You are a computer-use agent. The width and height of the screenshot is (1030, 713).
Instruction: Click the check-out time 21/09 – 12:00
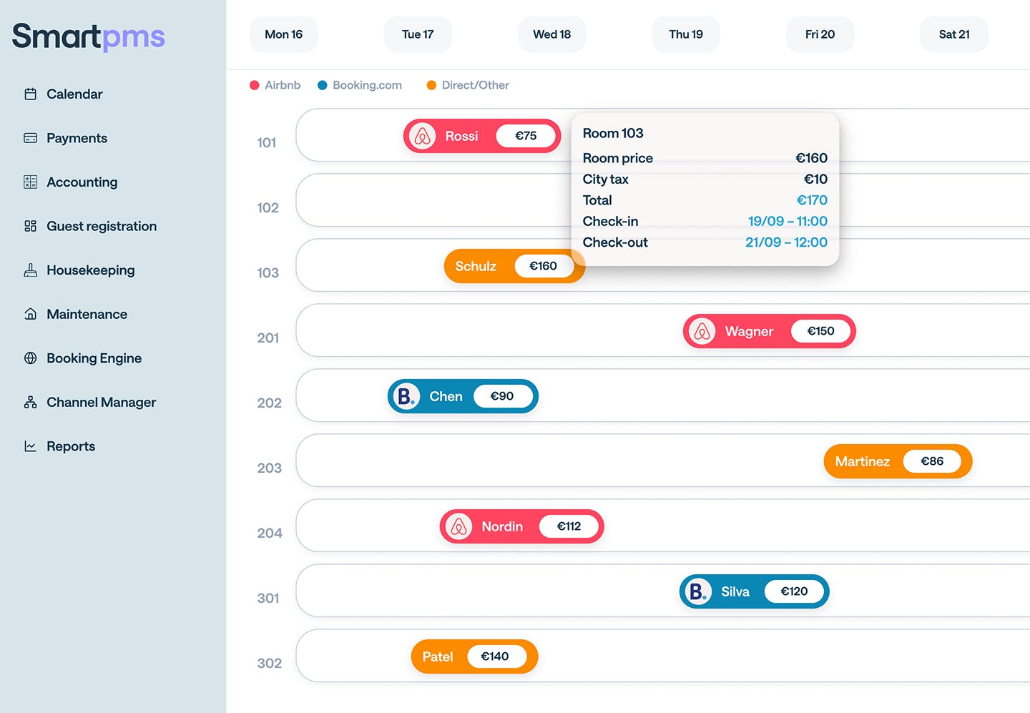pos(786,242)
